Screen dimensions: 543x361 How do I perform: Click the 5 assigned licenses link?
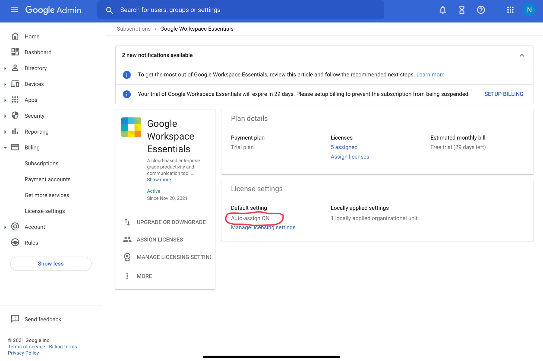[x=344, y=147]
